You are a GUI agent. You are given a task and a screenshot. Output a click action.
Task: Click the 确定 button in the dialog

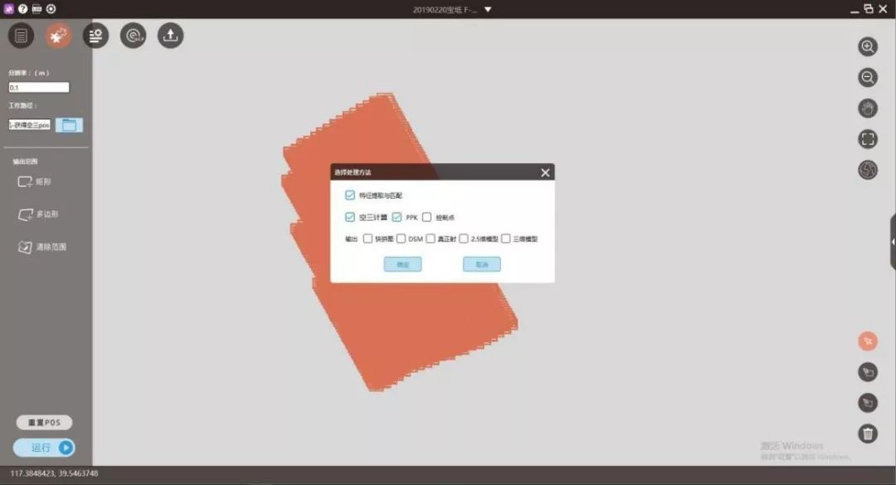point(402,264)
